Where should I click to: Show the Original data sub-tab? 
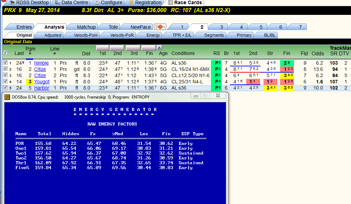click(19, 35)
